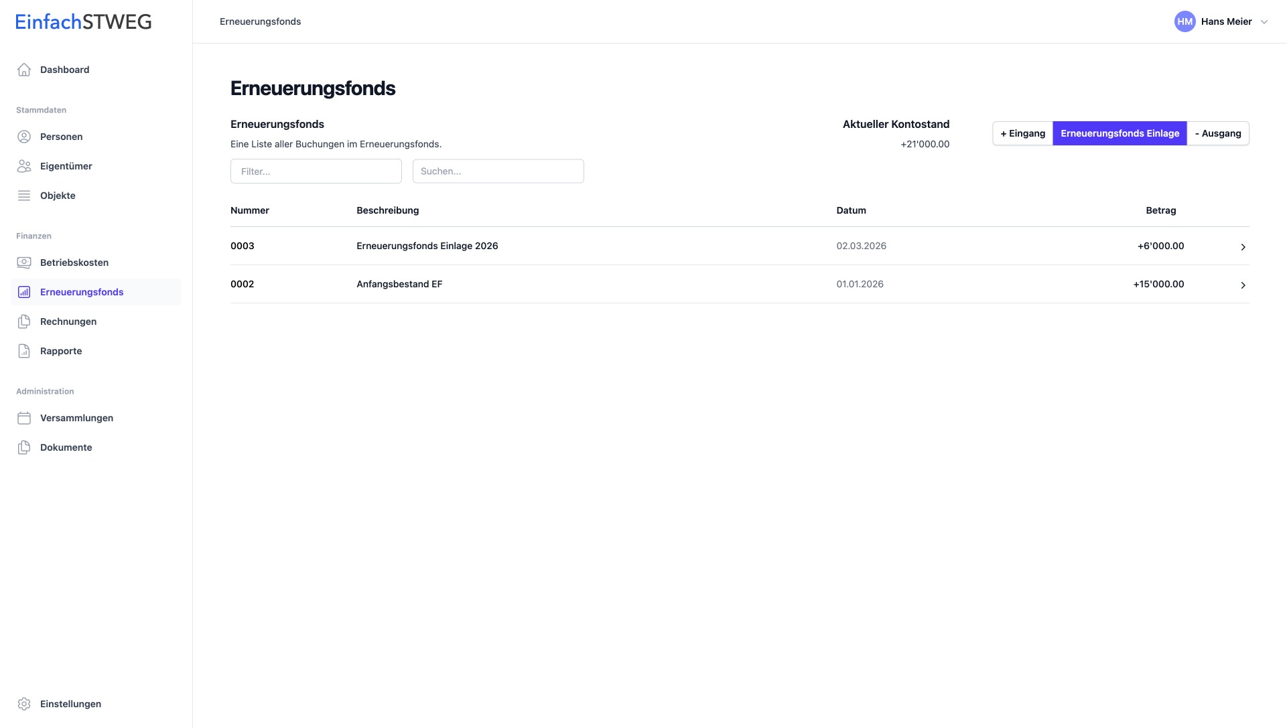
Task: Select Erneuerungsfonds in the sidebar menu
Action: (x=82, y=292)
